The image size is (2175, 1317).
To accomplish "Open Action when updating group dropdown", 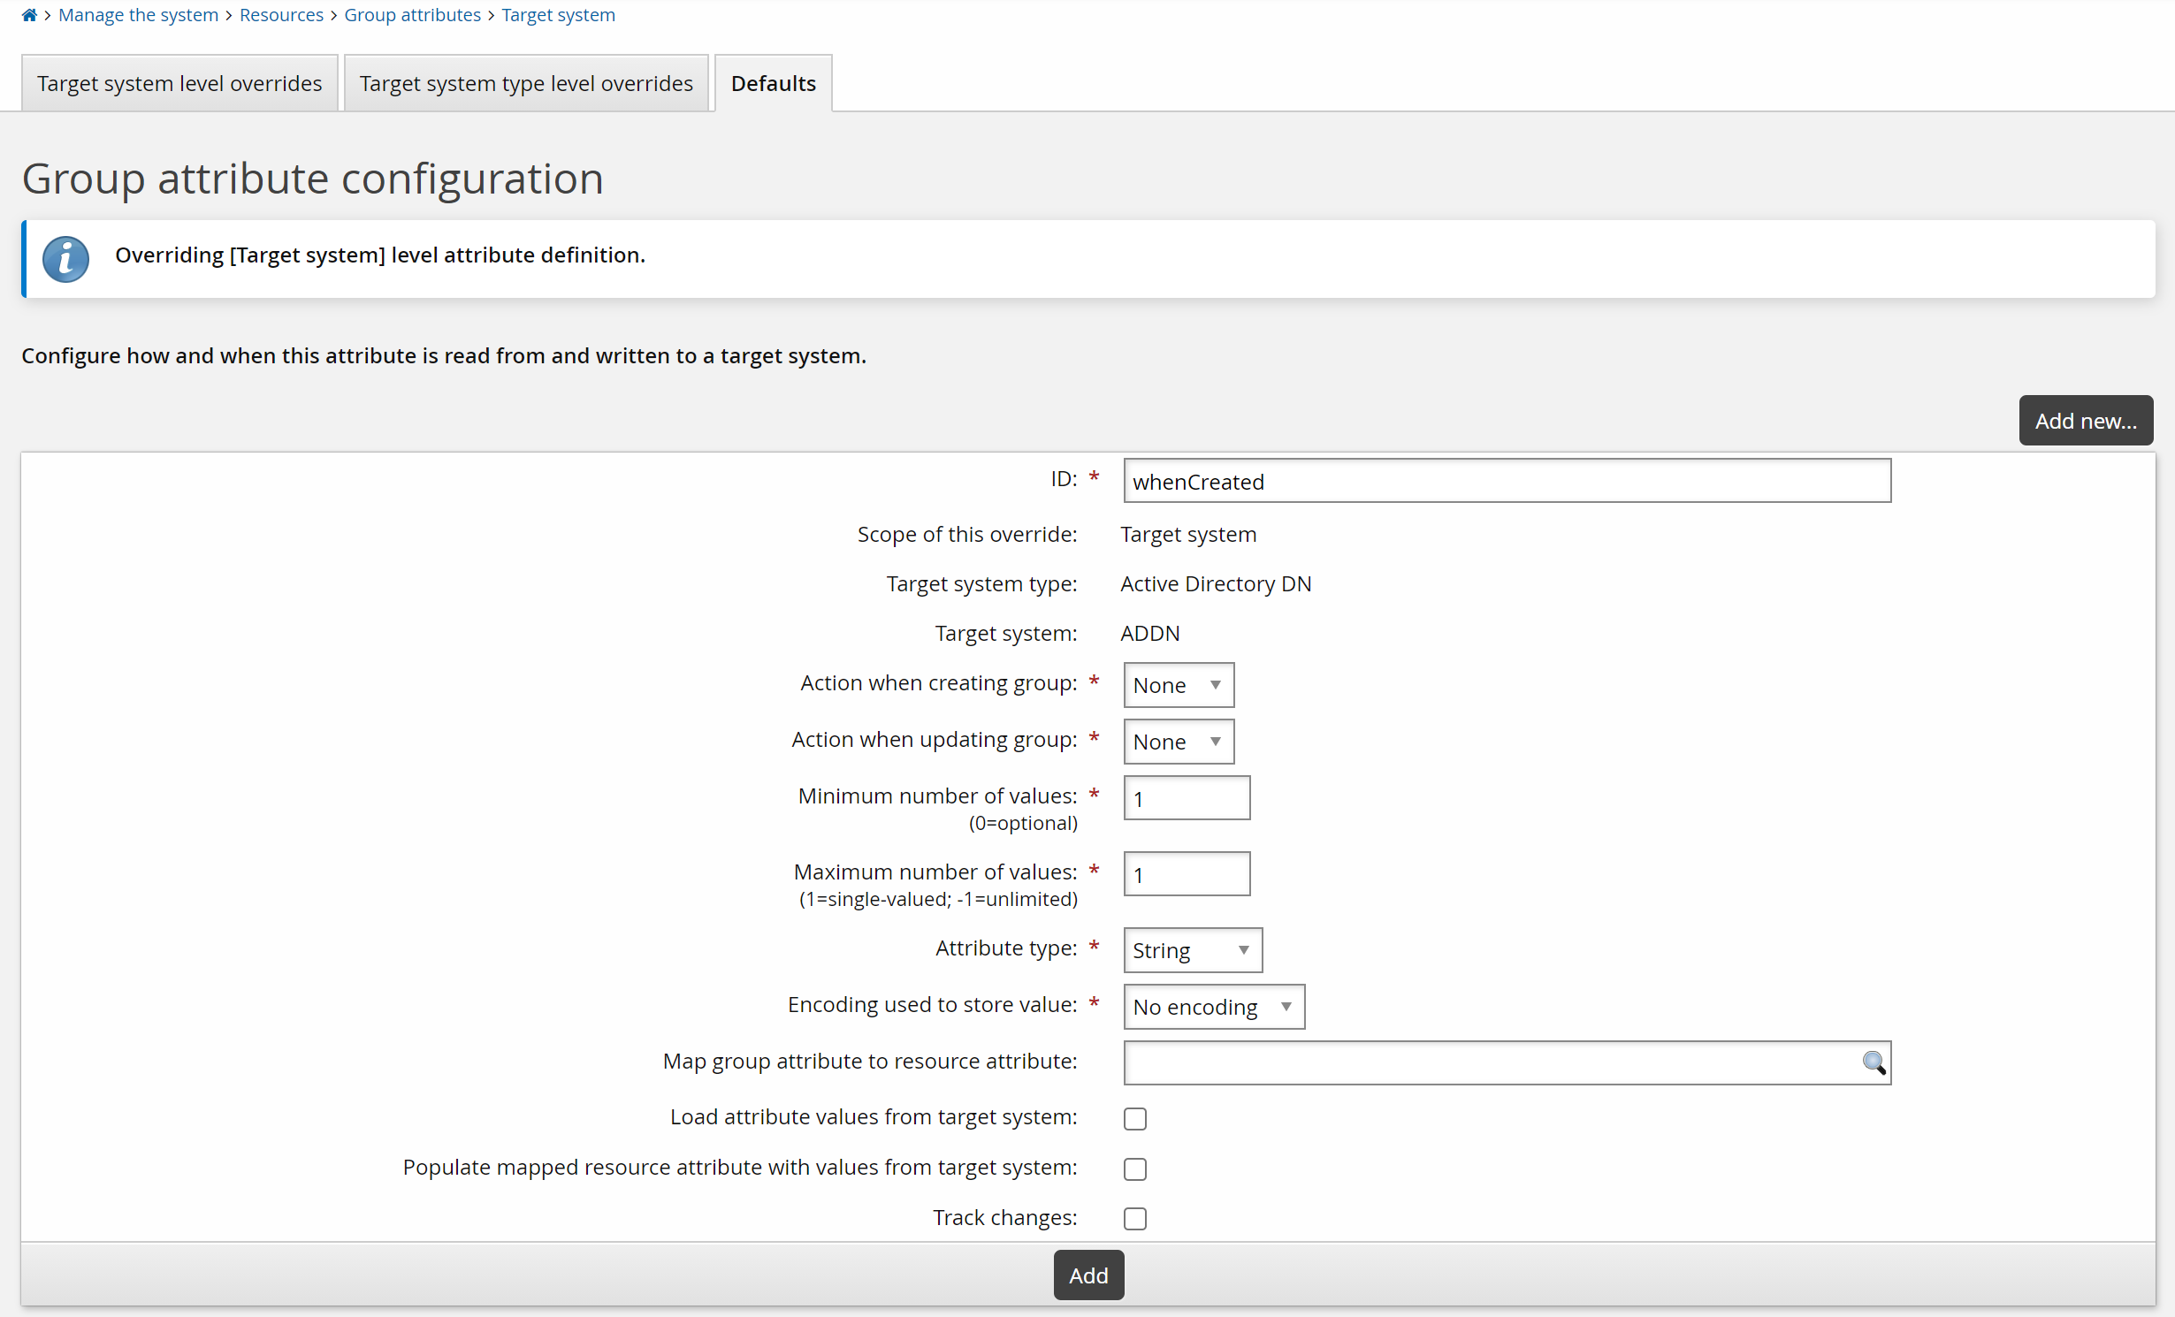I will [x=1178, y=742].
